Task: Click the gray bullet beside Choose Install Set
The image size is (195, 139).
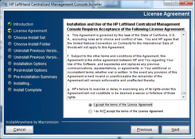Action: 10,37
